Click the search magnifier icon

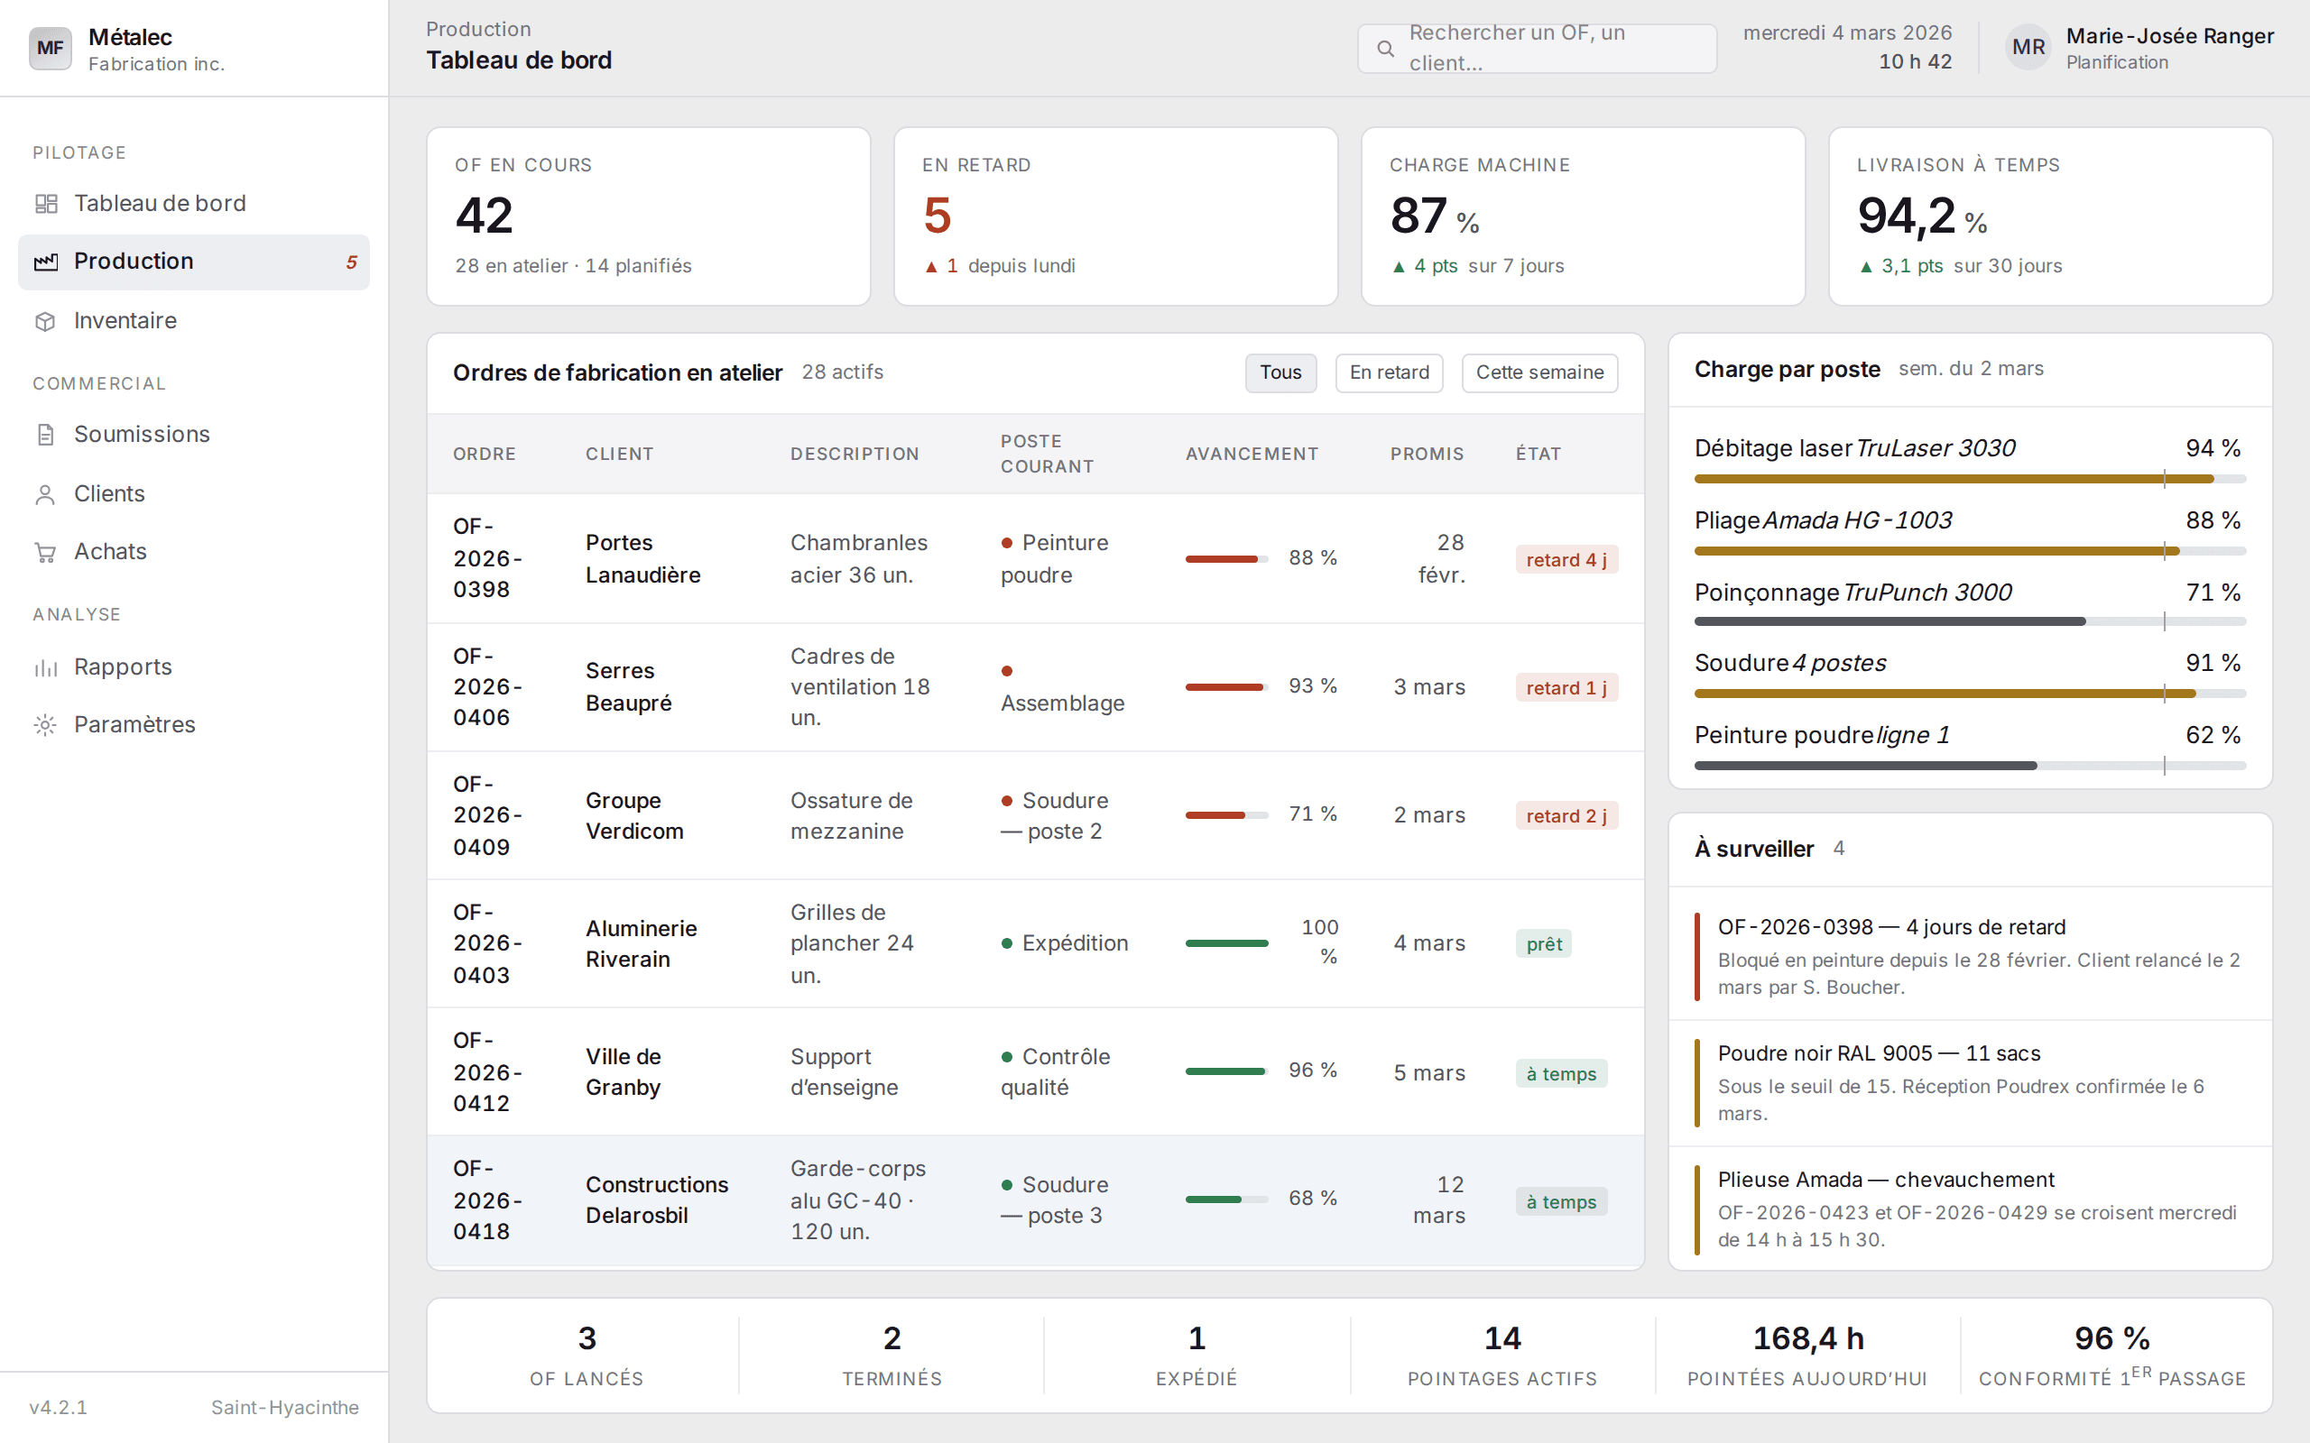pos(1385,48)
